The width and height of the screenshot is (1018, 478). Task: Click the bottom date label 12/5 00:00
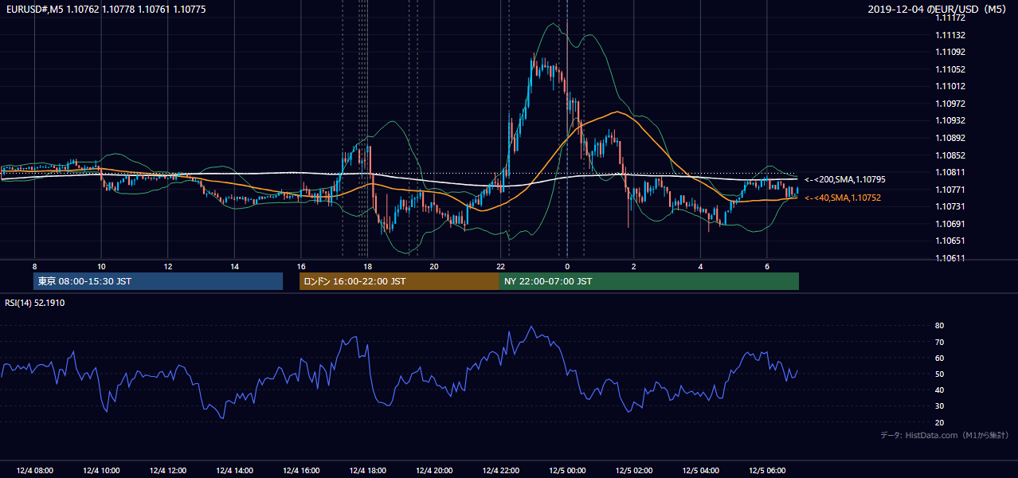coord(567,471)
